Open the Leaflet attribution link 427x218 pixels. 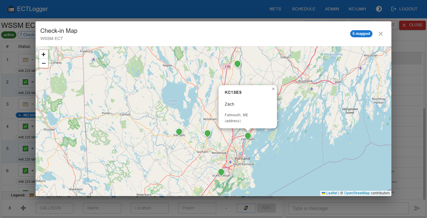coord(332,193)
